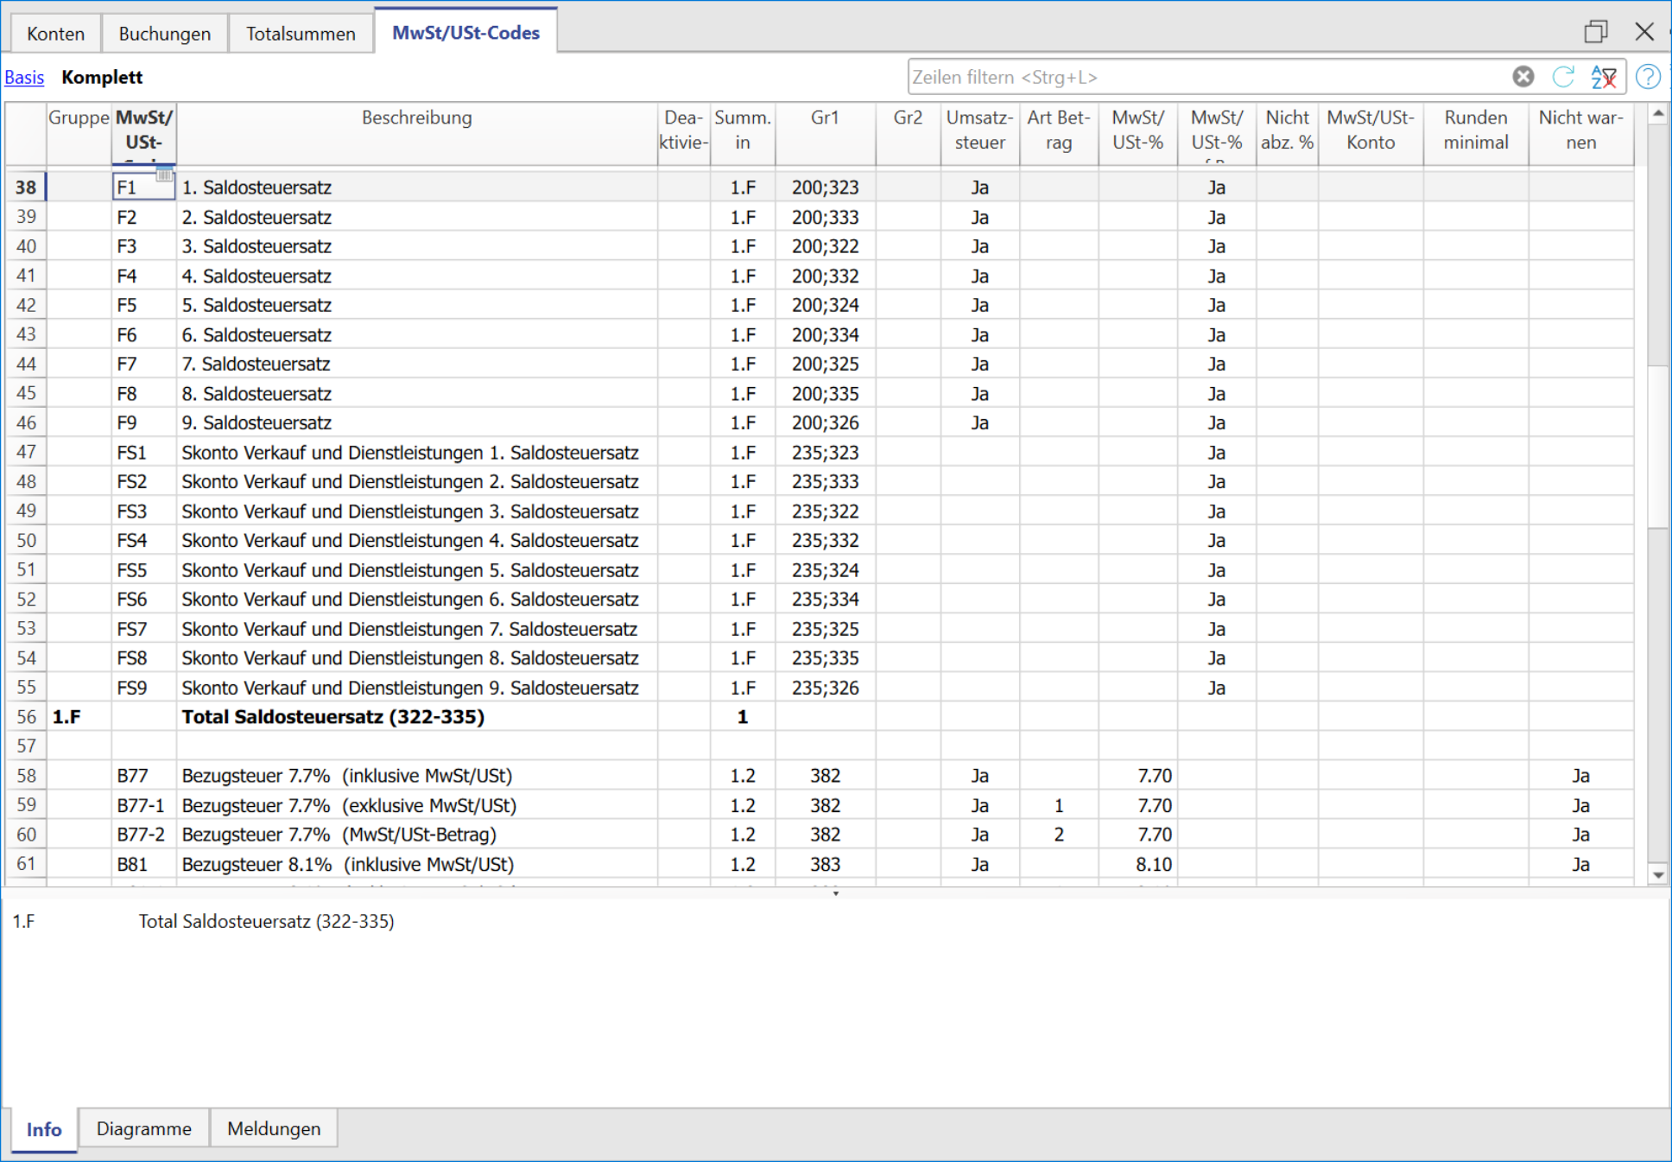Image resolution: width=1672 pixels, height=1162 pixels.
Task: Click the scroll up arrow of table
Action: click(x=1657, y=114)
